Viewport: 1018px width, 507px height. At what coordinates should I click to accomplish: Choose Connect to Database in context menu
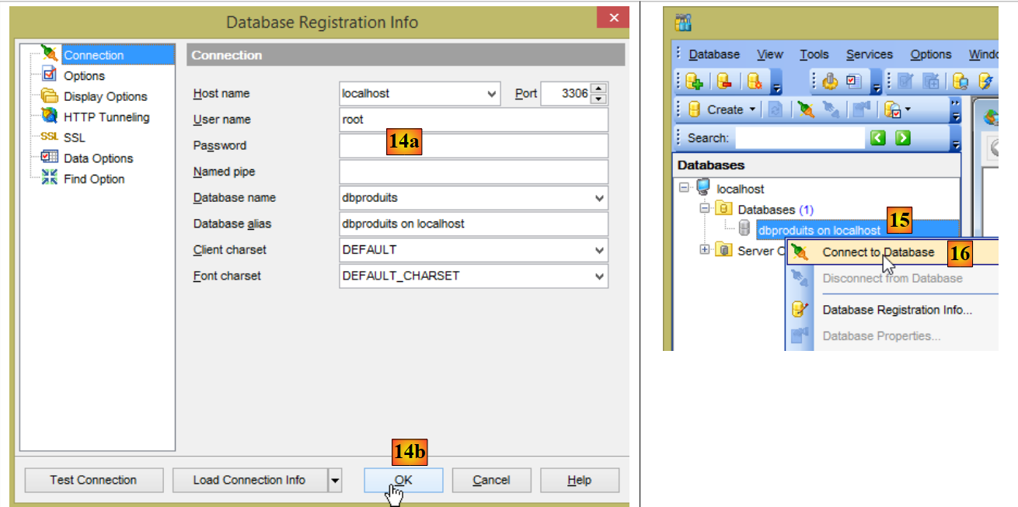tap(877, 252)
